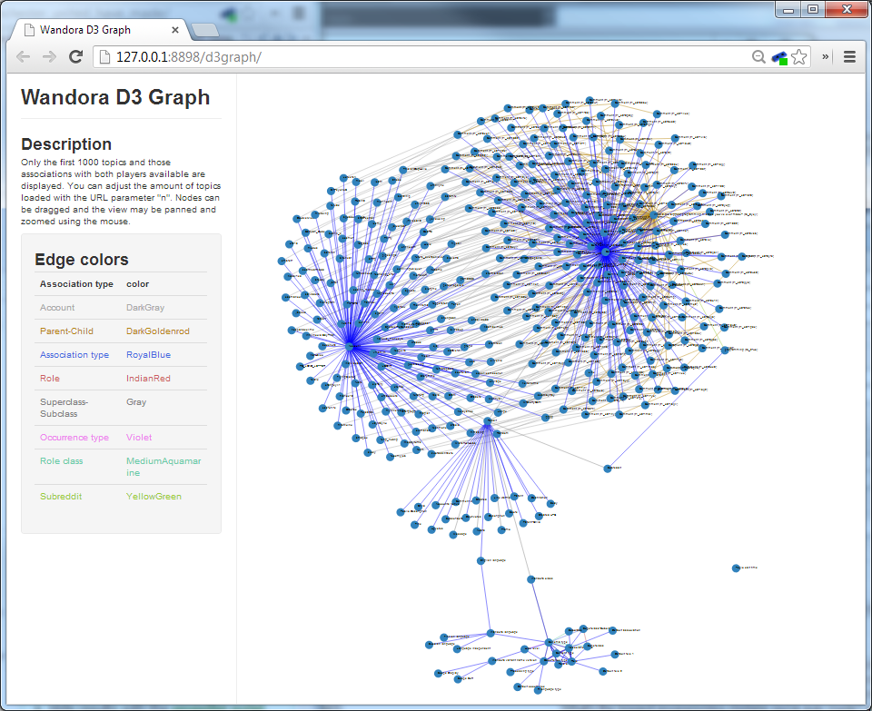This screenshot has height=711, width=872.
Task: Expand the hidden extensions chevron
Action: click(x=826, y=56)
